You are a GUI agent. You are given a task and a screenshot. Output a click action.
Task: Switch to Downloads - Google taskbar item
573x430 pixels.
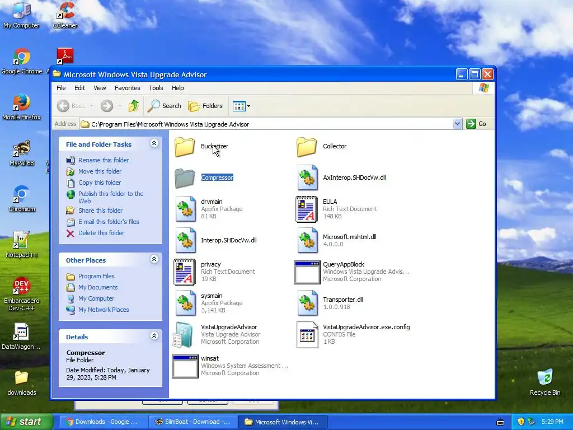tap(104, 422)
